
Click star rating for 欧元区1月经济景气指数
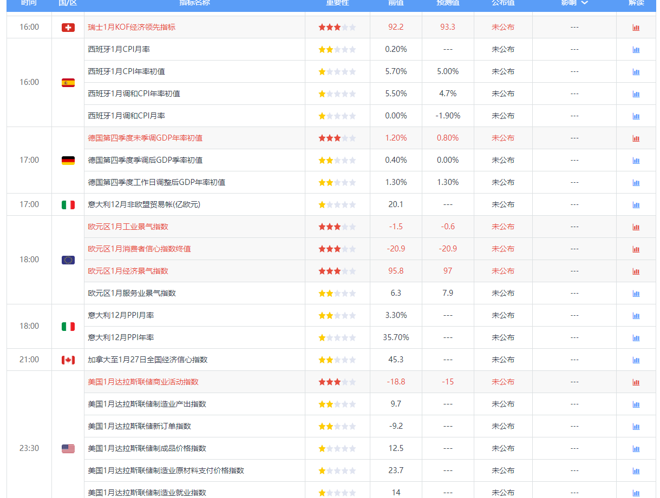(x=337, y=271)
